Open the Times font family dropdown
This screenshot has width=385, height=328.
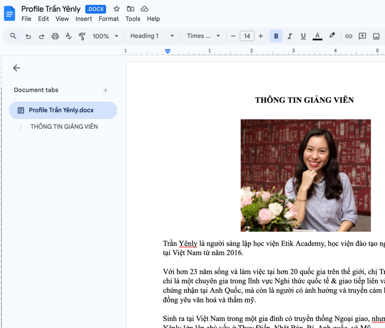(203, 36)
